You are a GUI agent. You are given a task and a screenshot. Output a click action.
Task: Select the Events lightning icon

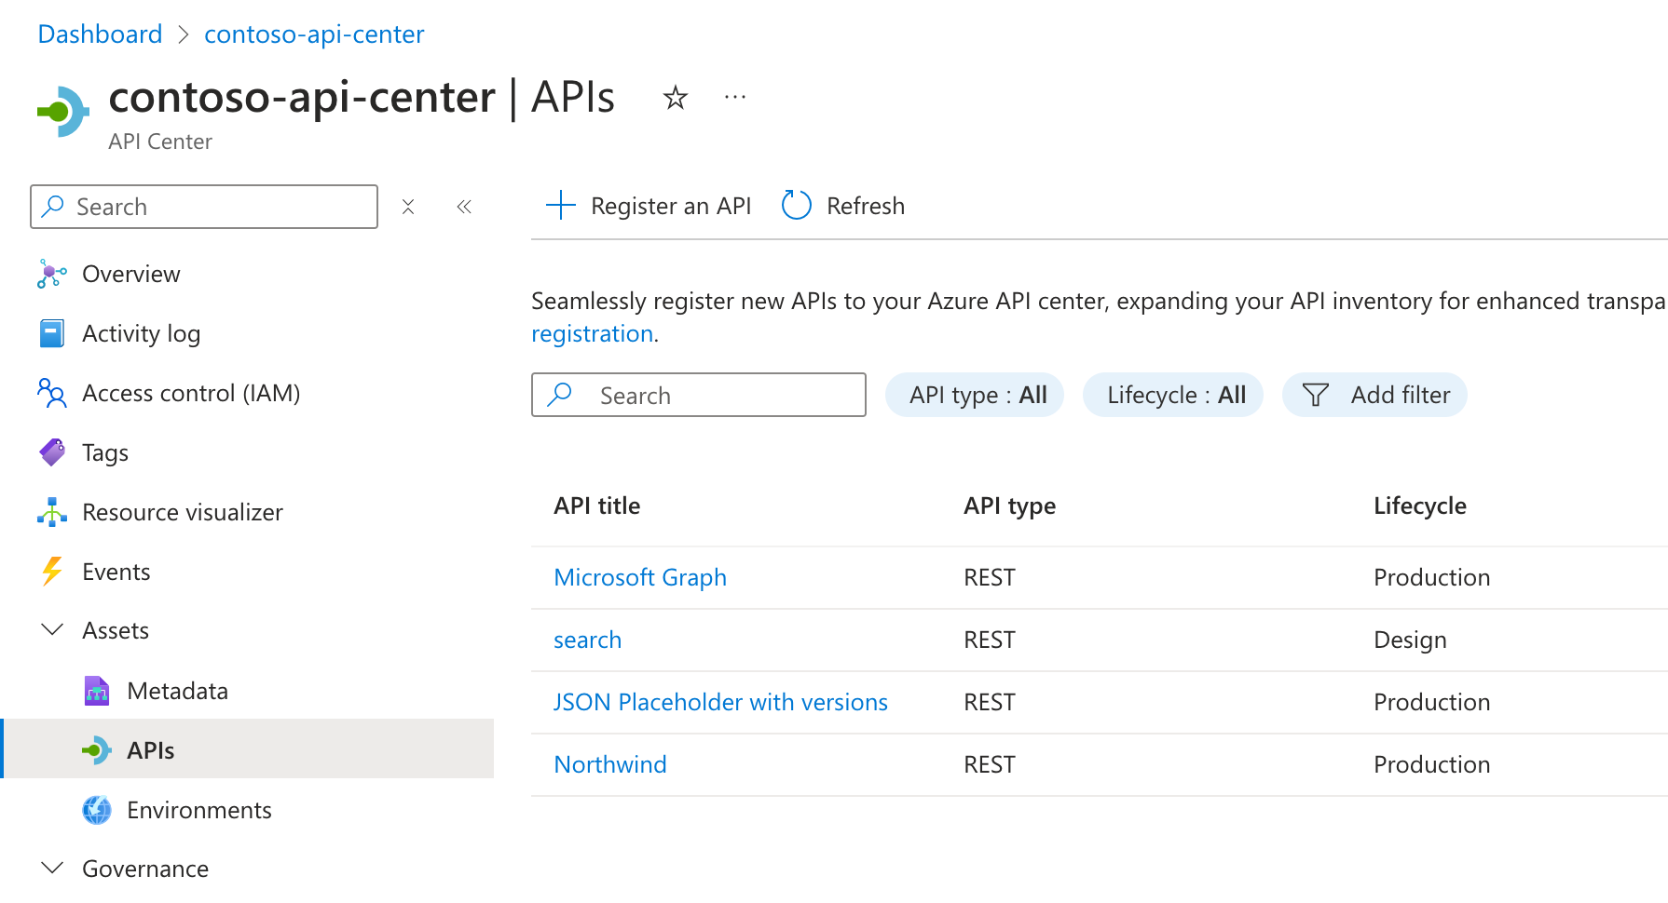[51, 571]
